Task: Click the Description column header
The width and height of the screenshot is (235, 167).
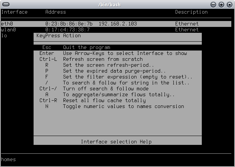Action: coord(191,12)
